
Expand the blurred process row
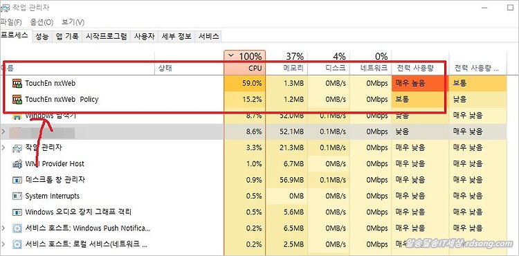click(x=3, y=131)
